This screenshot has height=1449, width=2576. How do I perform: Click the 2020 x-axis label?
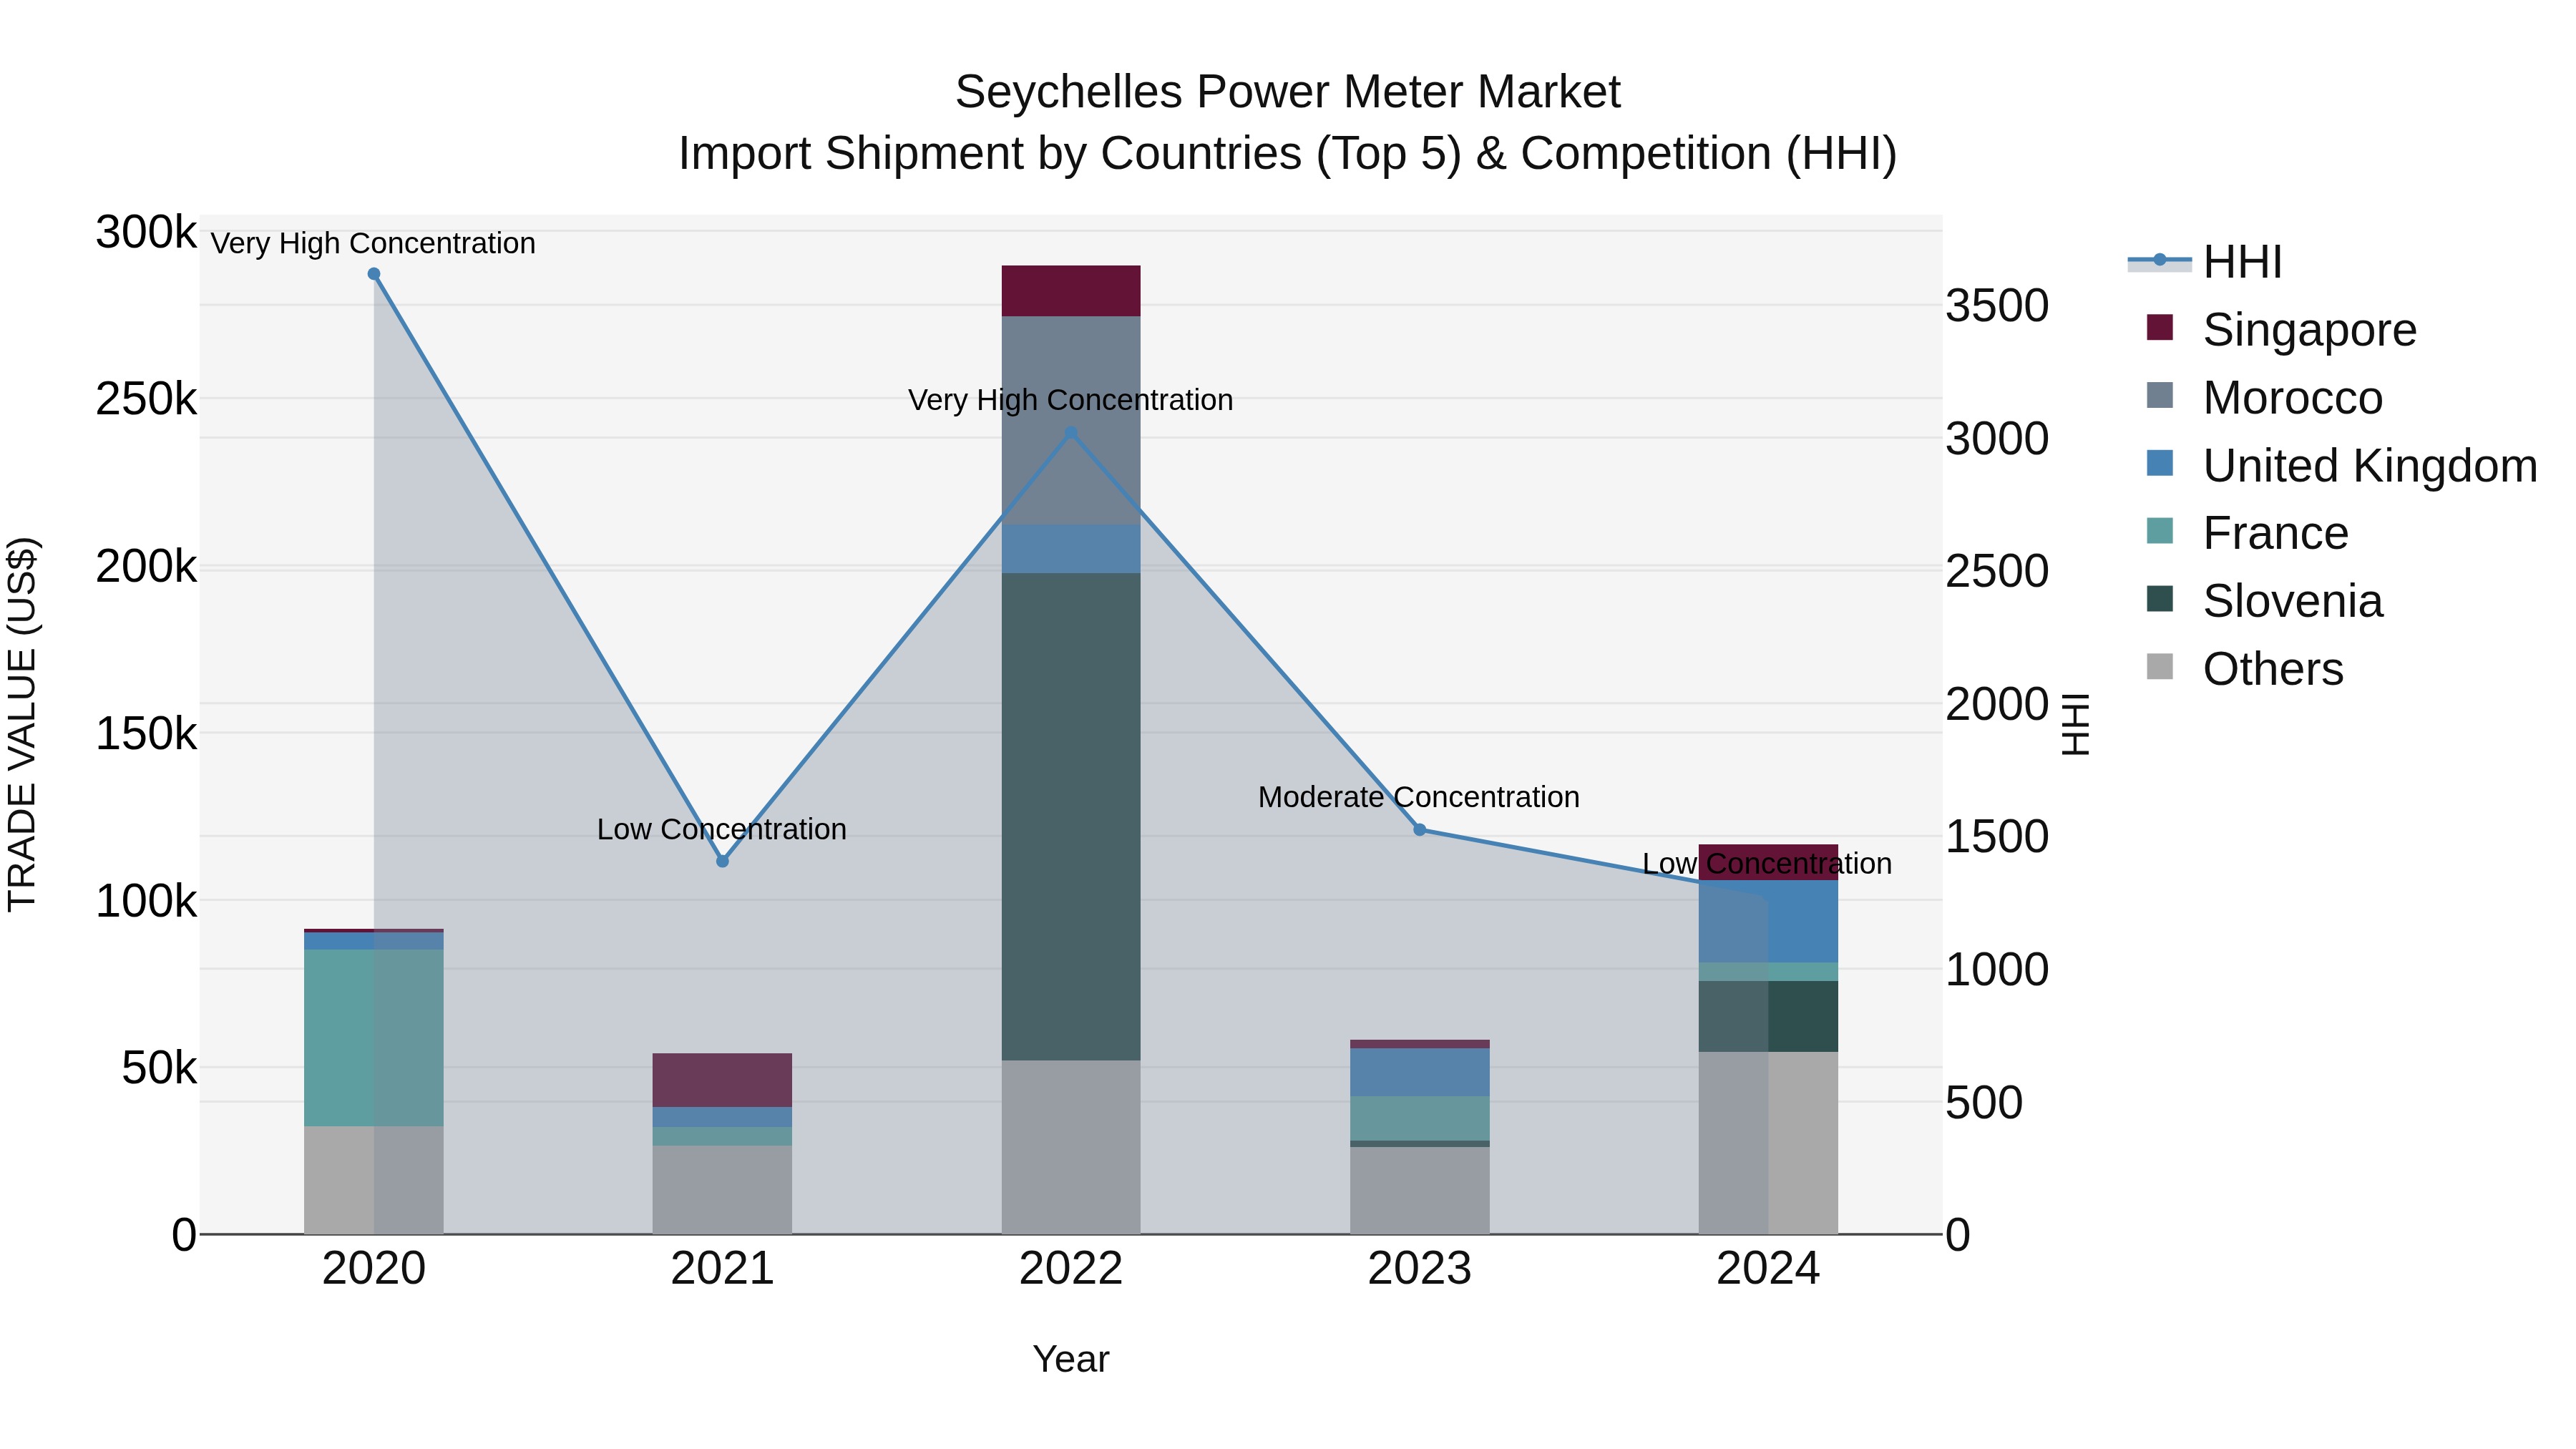374,1269
